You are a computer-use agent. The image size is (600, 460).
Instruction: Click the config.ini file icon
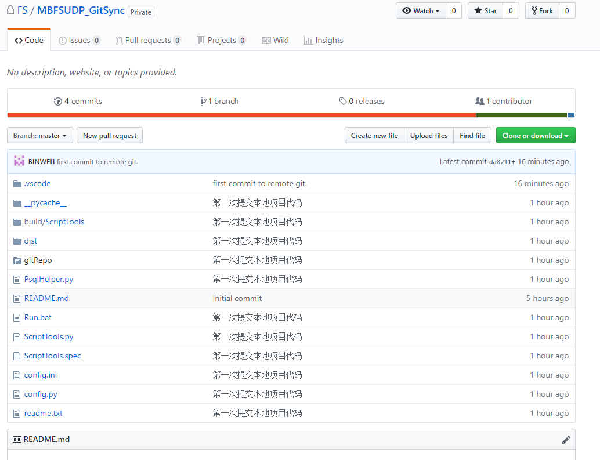click(17, 375)
